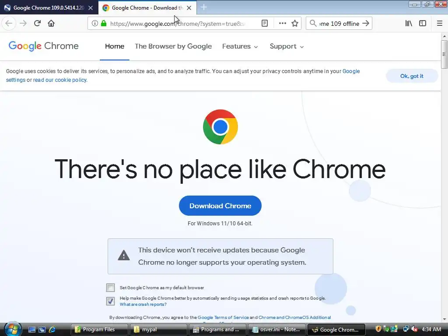Switch to osver.ini Notepad taskbar window
Viewport: 448px width, 336px height.
click(277, 329)
